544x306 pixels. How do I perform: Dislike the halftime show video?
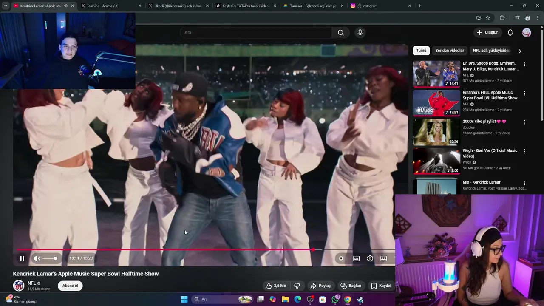pos(297,286)
